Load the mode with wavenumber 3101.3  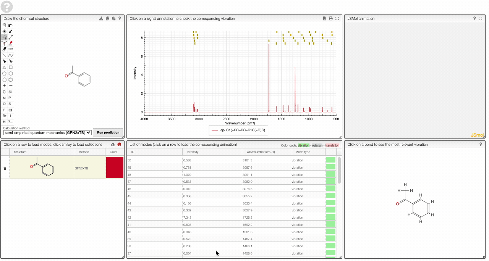pos(231,160)
